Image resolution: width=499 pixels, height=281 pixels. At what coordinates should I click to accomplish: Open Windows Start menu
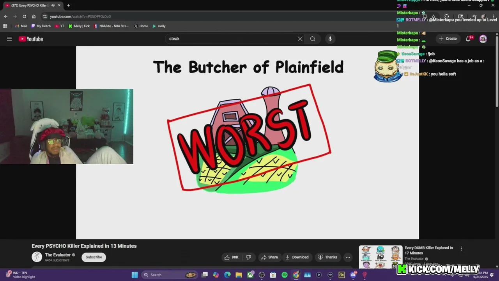coord(134,275)
